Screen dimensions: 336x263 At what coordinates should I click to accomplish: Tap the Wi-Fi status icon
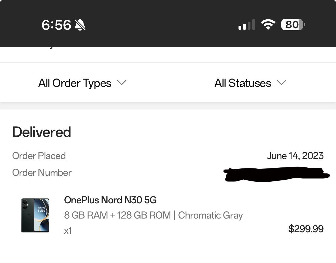coord(268,25)
